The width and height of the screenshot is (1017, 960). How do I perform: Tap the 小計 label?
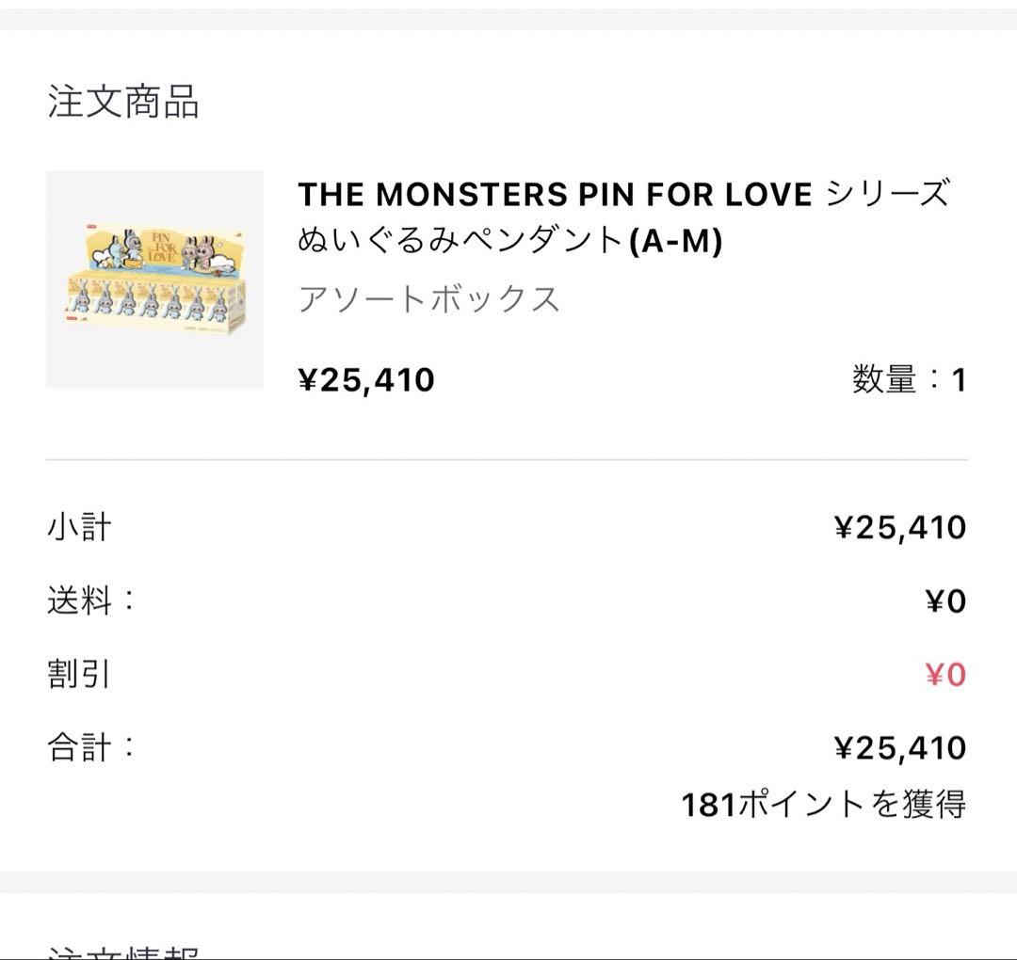tap(79, 527)
